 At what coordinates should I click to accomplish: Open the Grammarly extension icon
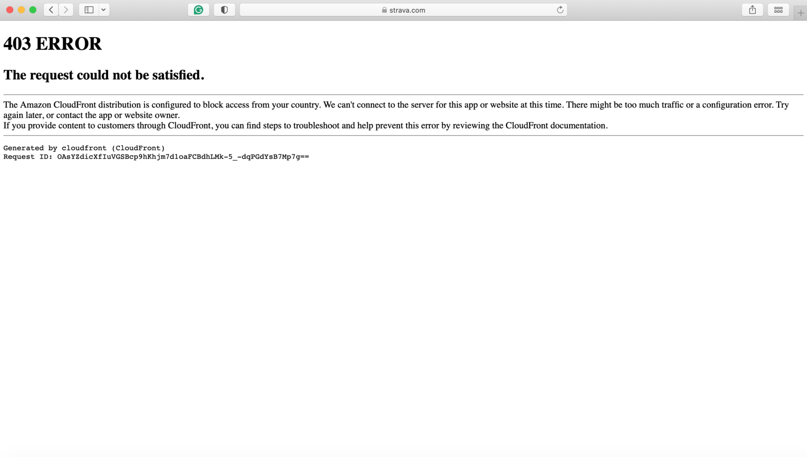(198, 10)
